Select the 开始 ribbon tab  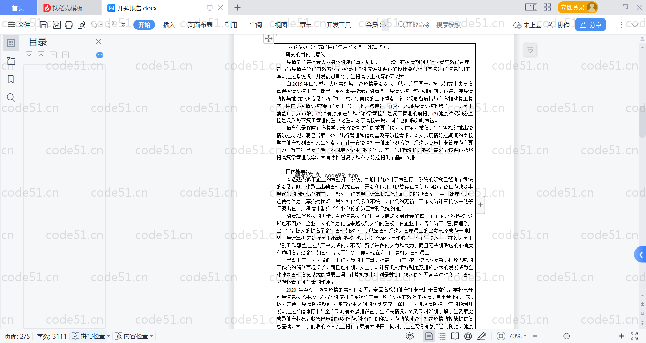pyautogui.click(x=144, y=25)
